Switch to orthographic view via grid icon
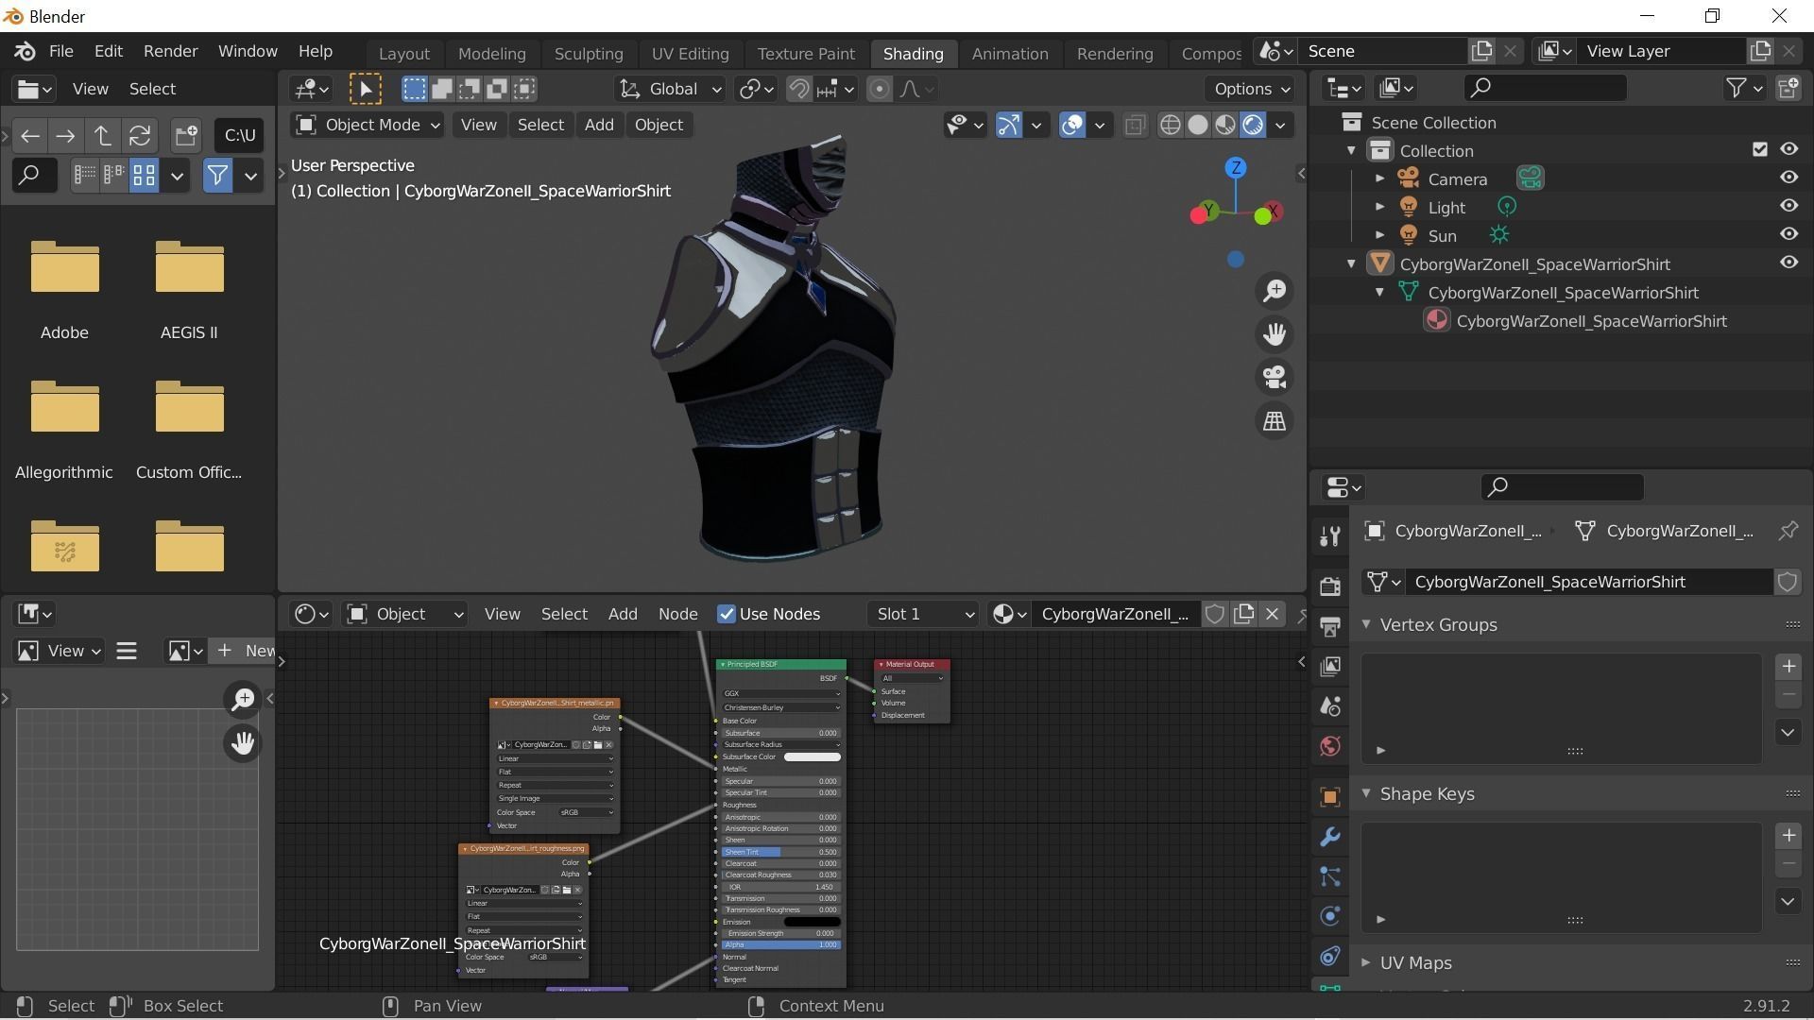The image size is (1814, 1020). click(1275, 421)
